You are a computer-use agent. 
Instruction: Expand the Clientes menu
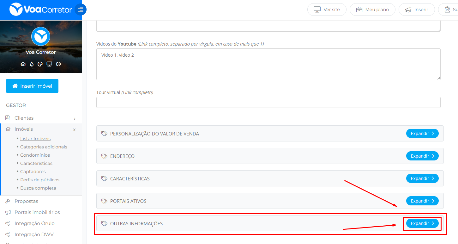point(41,118)
